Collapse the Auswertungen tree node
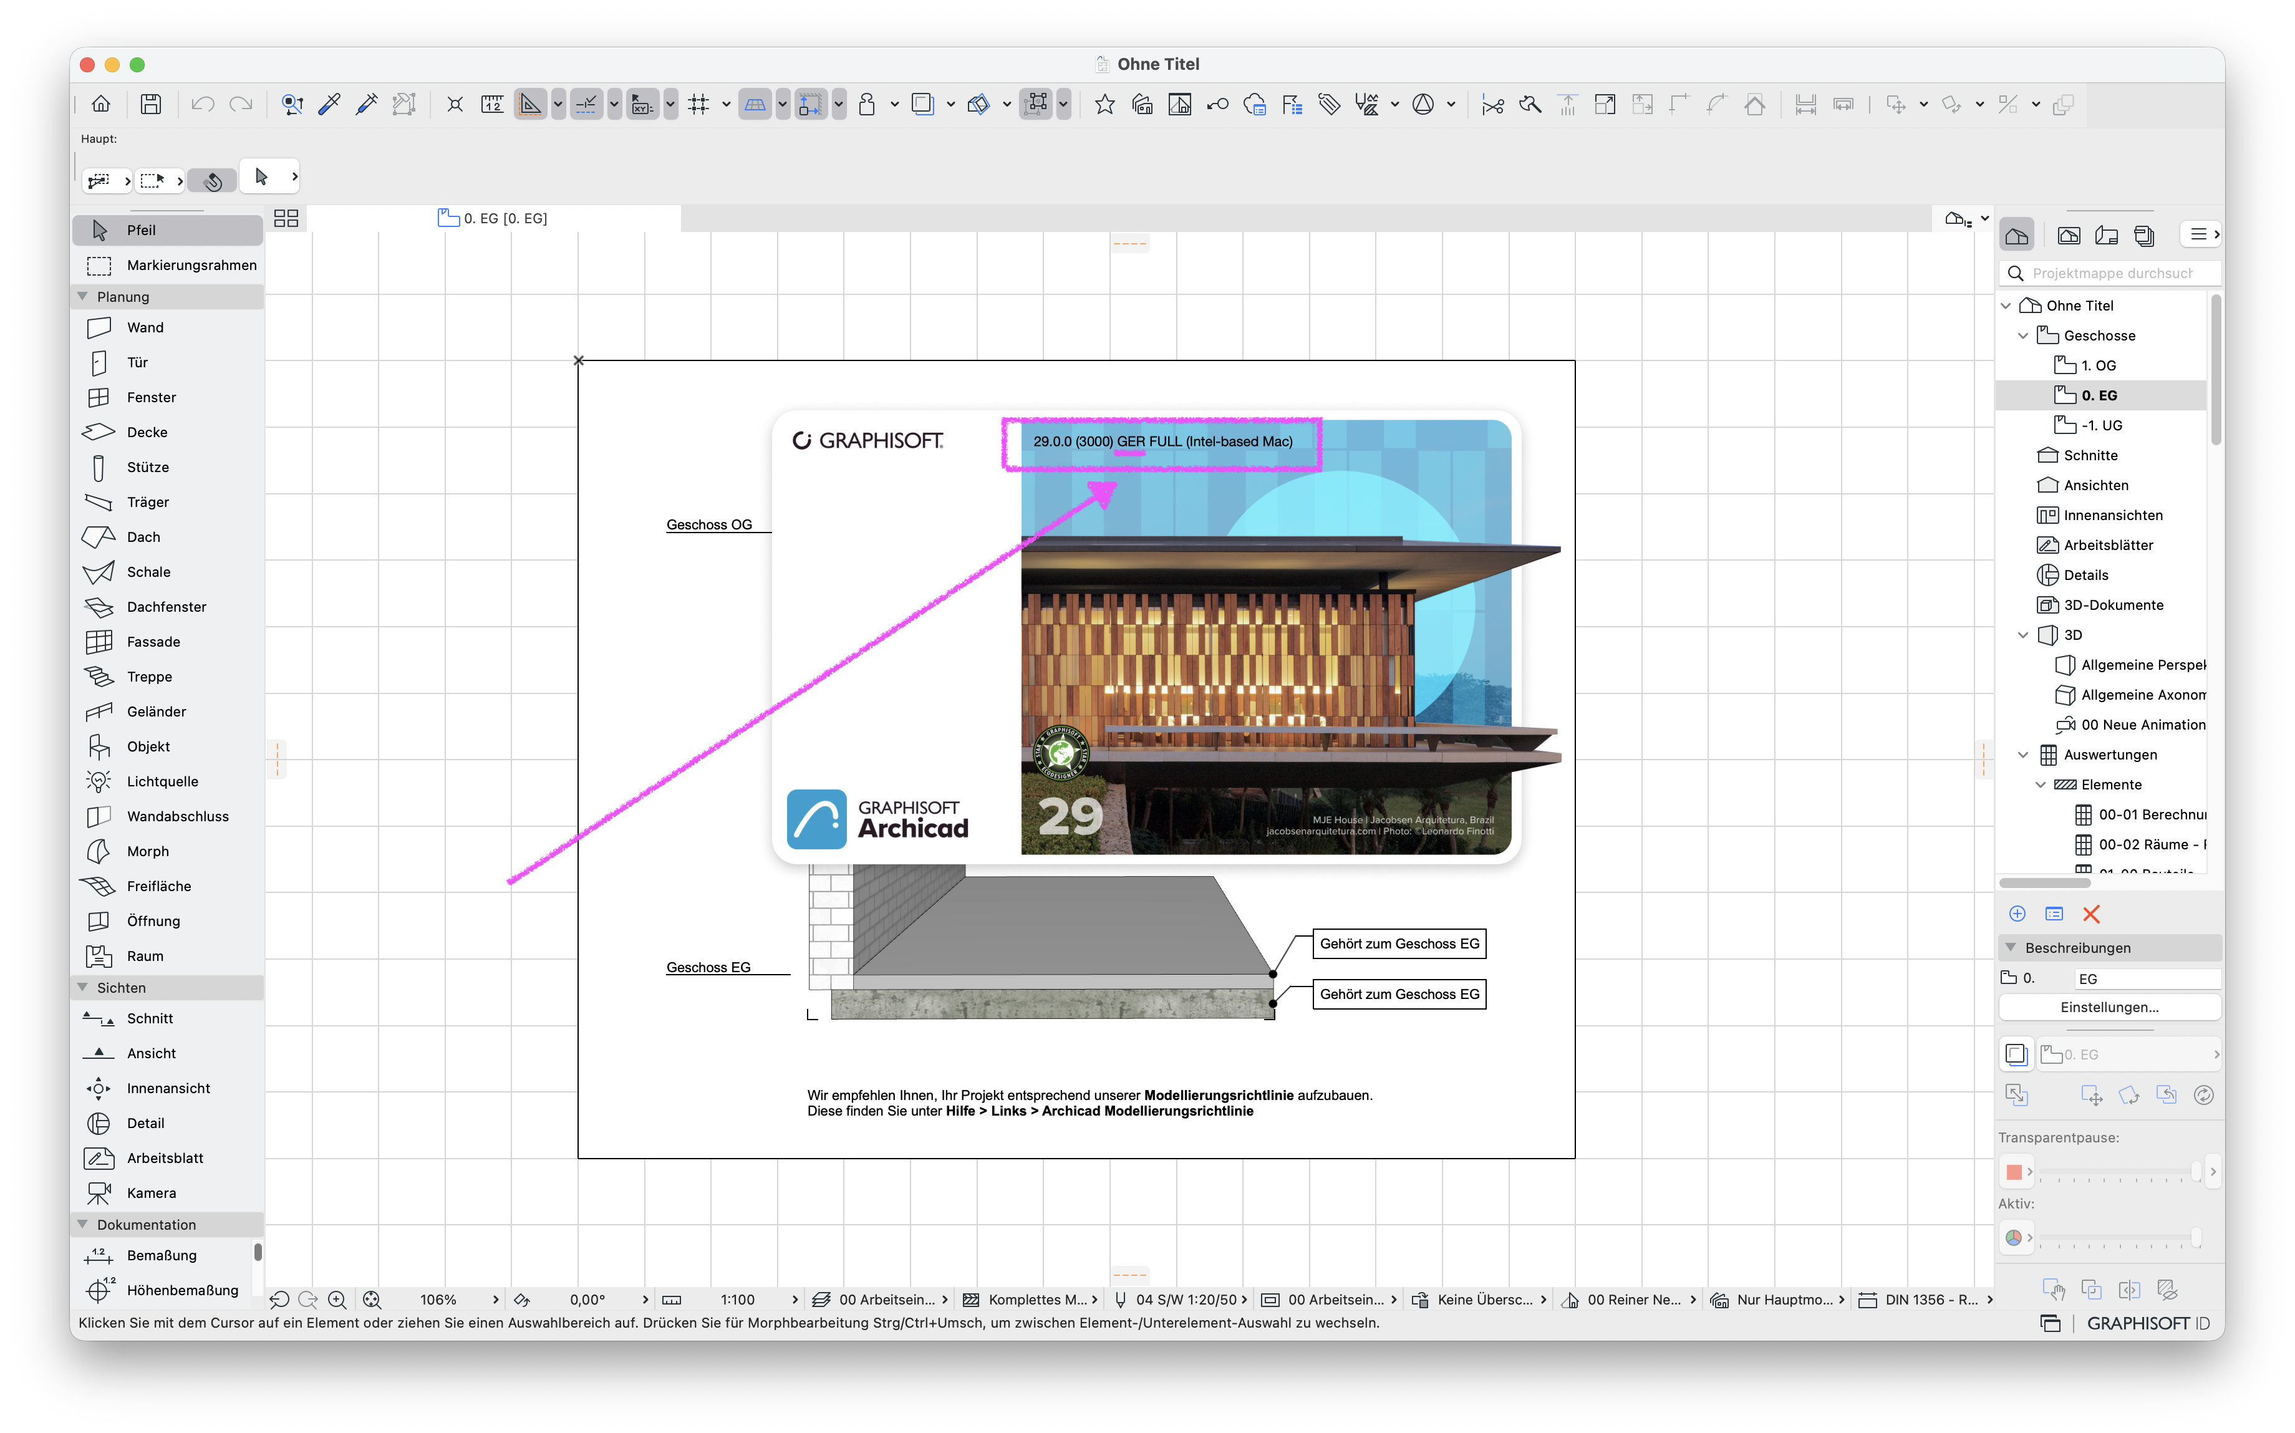Viewport: 2295px width, 1433px height. (2023, 755)
